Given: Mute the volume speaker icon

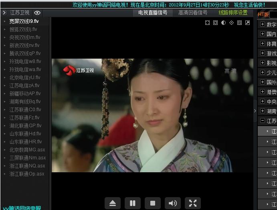Looking at the screenshot, I should pos(173,203).
